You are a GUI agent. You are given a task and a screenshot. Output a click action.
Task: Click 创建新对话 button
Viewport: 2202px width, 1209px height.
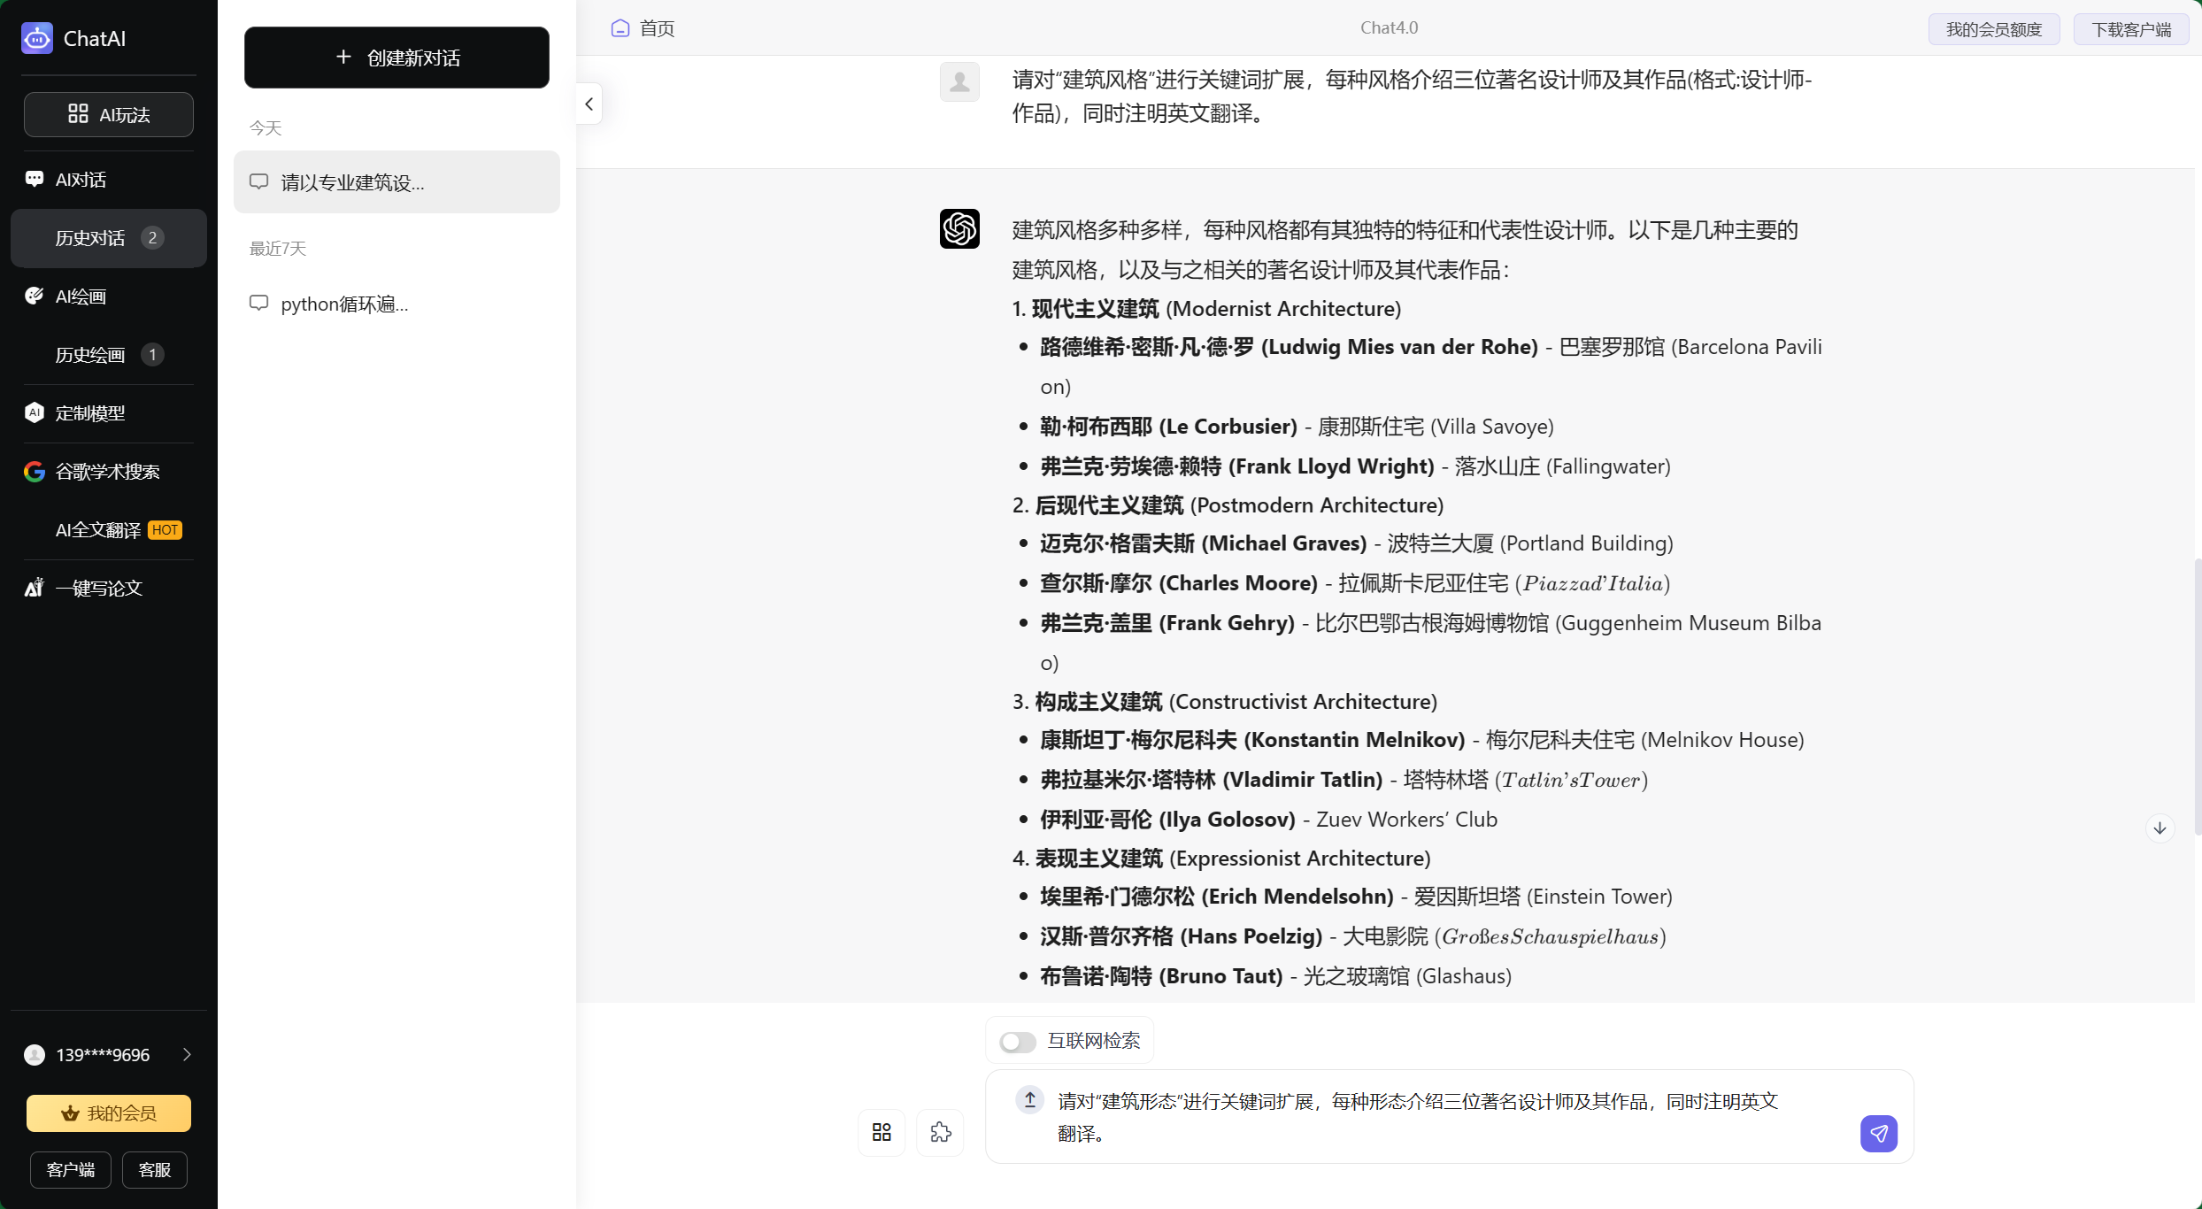pos(397,58)
